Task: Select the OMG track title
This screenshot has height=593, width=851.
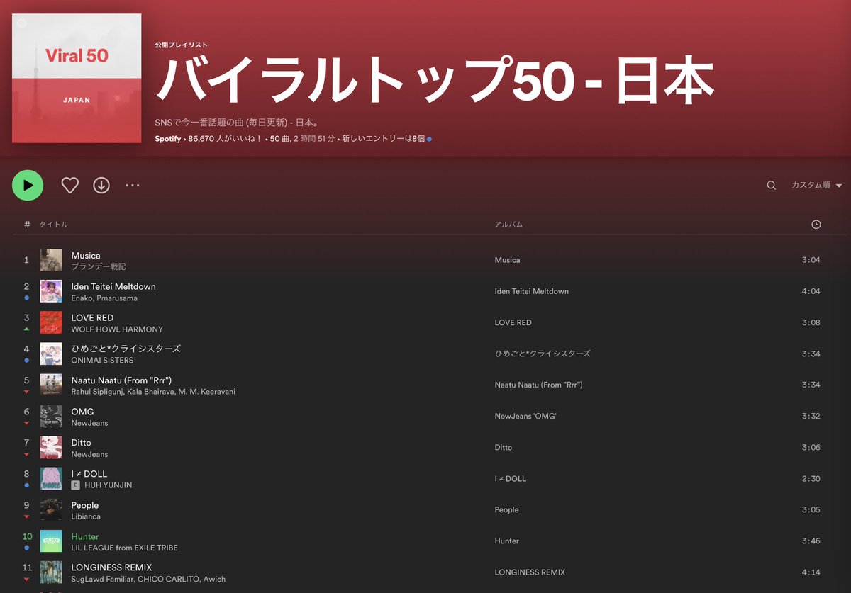Action: (x=82, y=411)
